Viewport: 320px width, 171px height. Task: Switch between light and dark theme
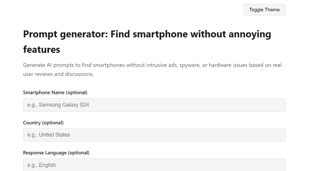point(264,10)
